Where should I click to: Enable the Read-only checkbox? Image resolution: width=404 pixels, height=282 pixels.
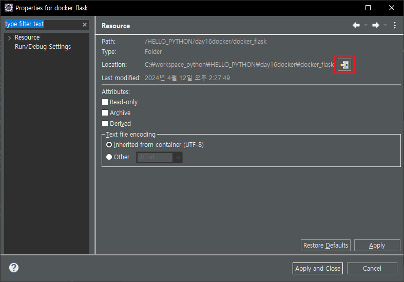pos(105,102)
